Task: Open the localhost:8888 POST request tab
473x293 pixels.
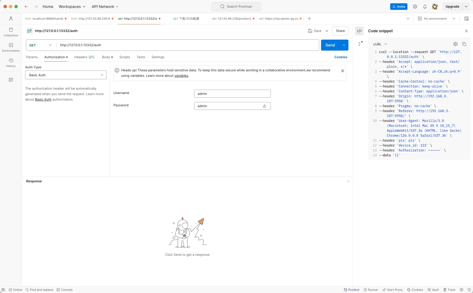Action: (45, 19)
